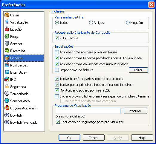Select the Amigos radio button
Viewport: 156px width, 144px height.
point(91,23)
